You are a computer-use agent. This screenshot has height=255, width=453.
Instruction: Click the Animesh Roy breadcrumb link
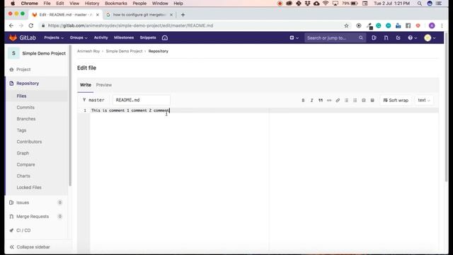[x=88, y=51]
